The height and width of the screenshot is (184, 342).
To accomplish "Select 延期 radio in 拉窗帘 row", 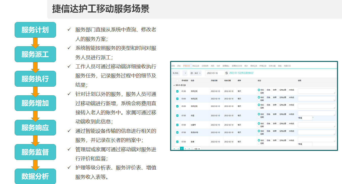I will tap(259, 126).
